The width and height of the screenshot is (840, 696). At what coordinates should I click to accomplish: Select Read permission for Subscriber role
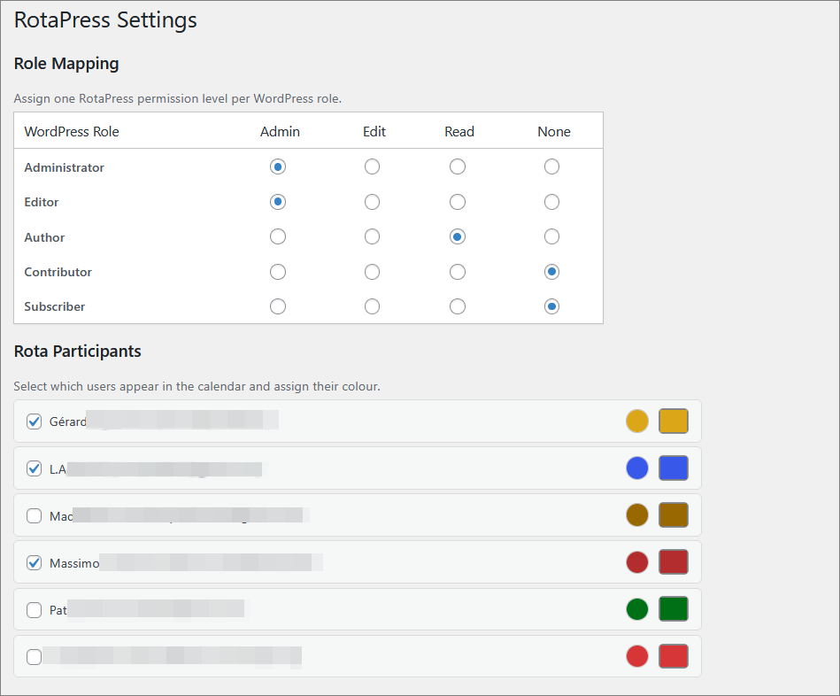tap(457, 306)
